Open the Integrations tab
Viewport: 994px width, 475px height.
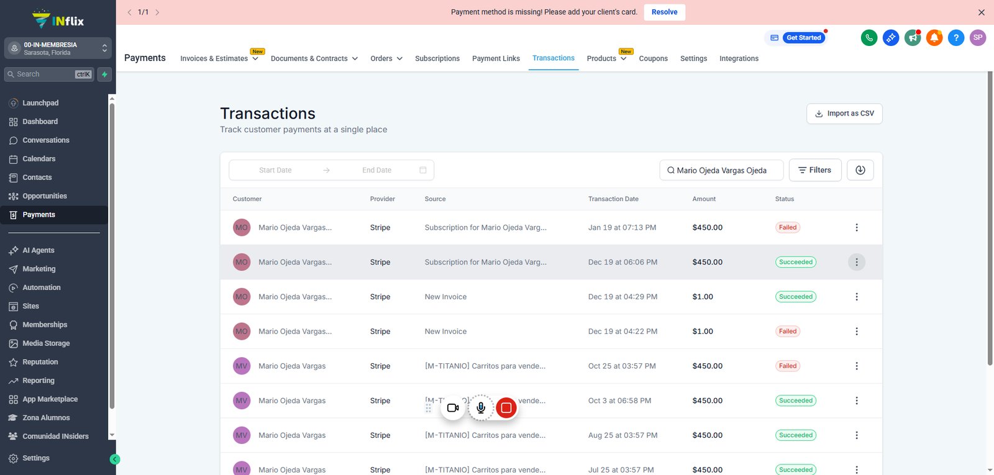pyautogui.click(x=739, y=58)
